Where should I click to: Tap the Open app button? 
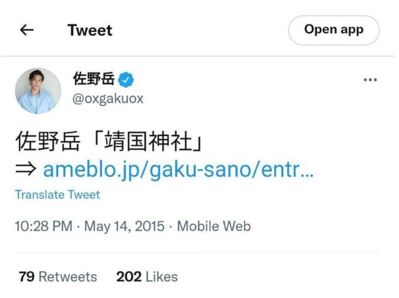click(x=334, y=30)
